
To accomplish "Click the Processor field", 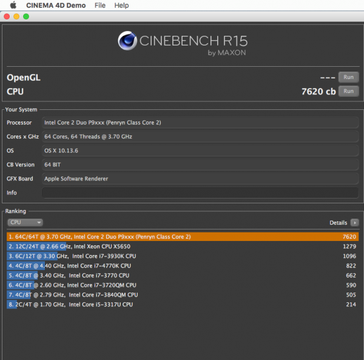I will tap(200, 123).
